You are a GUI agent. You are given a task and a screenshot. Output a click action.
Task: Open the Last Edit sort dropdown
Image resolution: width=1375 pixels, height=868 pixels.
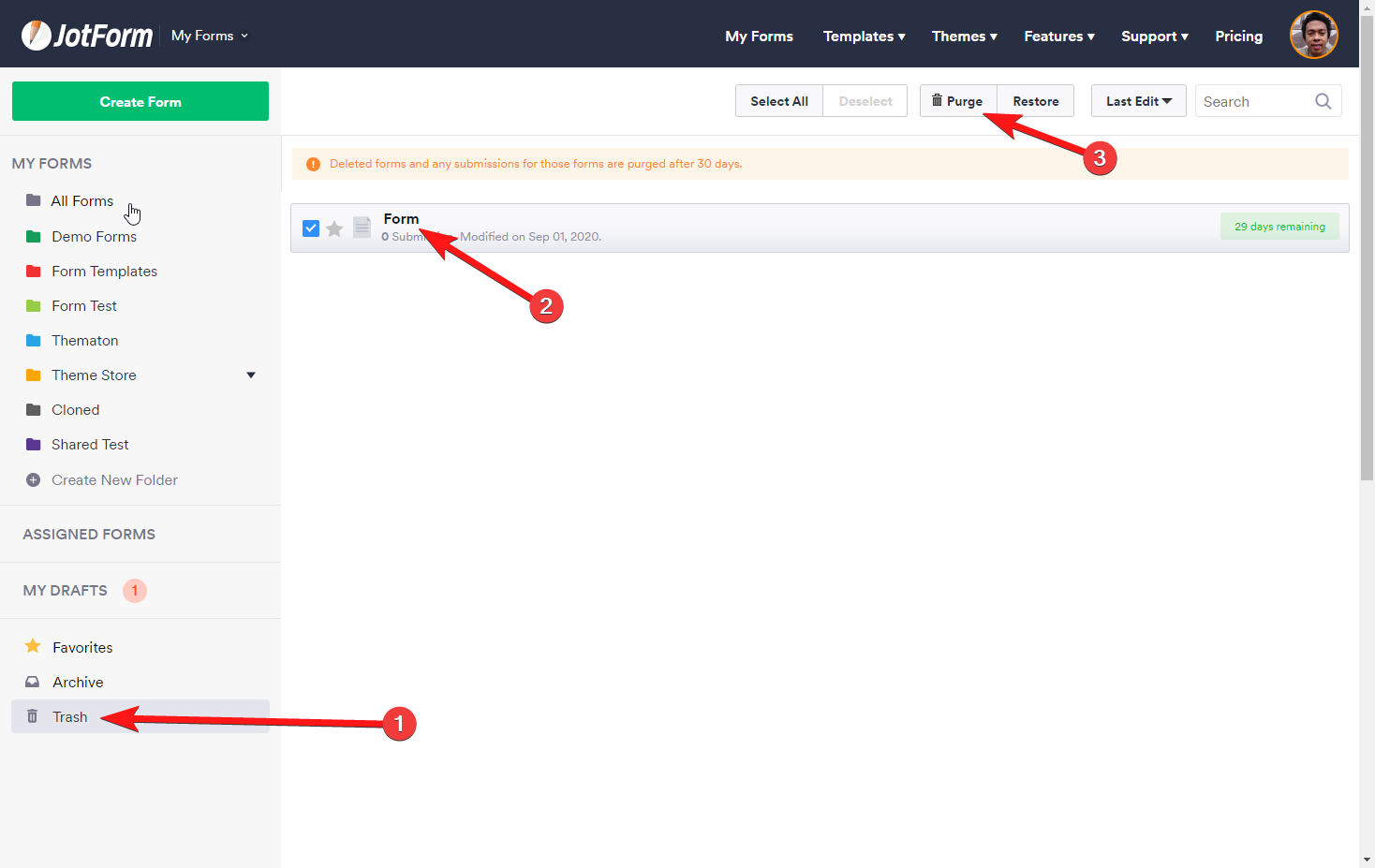(x=1138, y=101)
